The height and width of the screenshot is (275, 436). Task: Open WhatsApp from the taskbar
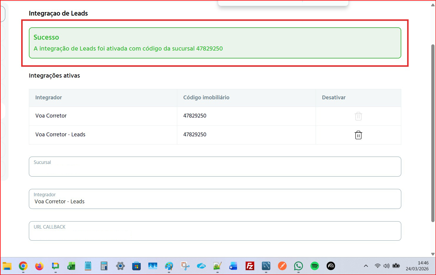298,266
